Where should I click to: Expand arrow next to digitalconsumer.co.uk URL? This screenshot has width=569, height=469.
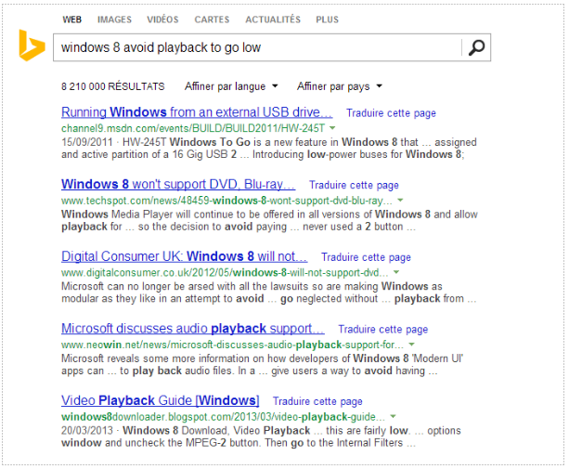(396, 272)
